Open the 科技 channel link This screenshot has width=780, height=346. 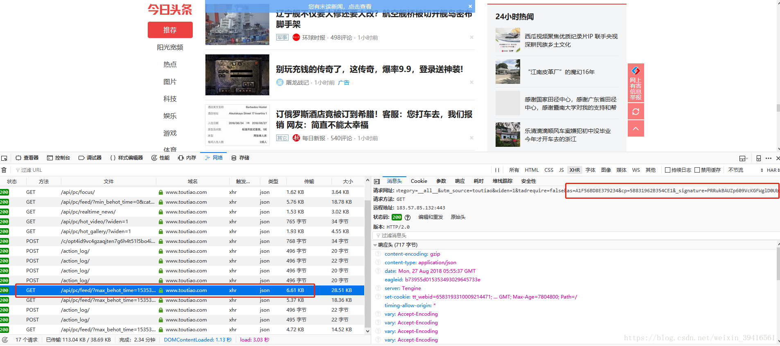click(x=170, y=99)
